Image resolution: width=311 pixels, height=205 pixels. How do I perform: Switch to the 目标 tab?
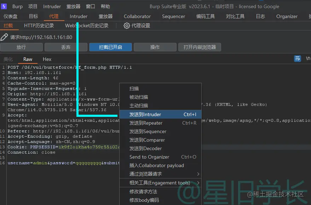(x=33, y=16)
